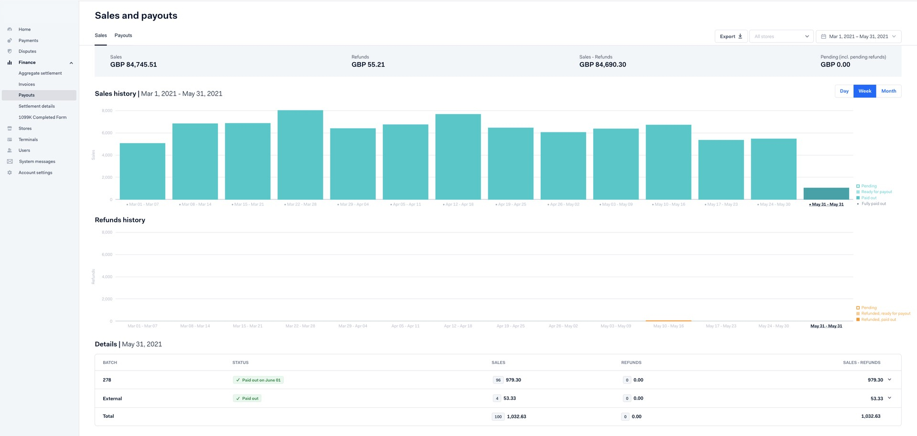Open the All stores dropdown
This screenshot has width=917, height=436.
781,37
